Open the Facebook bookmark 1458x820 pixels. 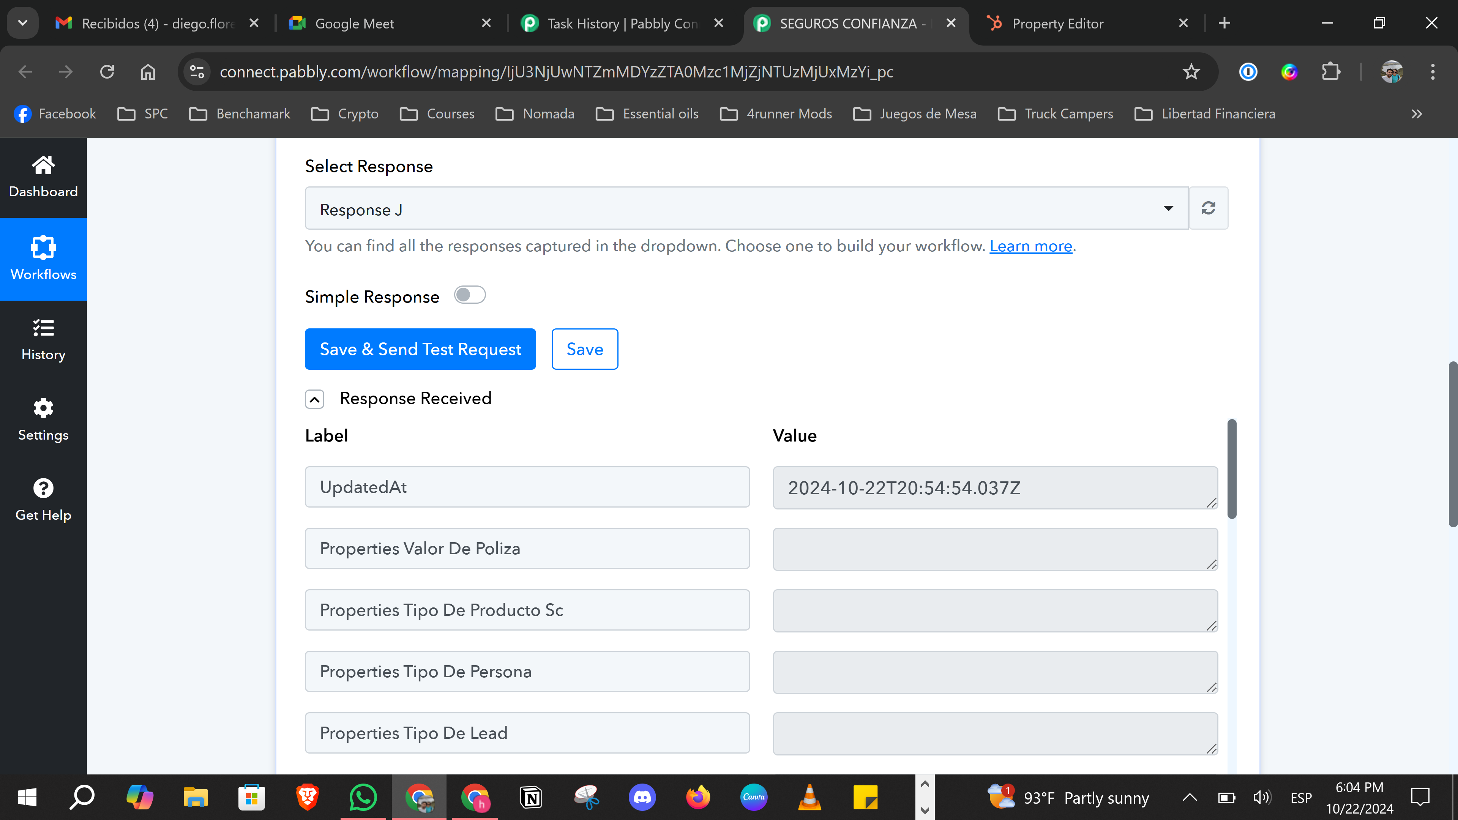(x=55, y=114)
